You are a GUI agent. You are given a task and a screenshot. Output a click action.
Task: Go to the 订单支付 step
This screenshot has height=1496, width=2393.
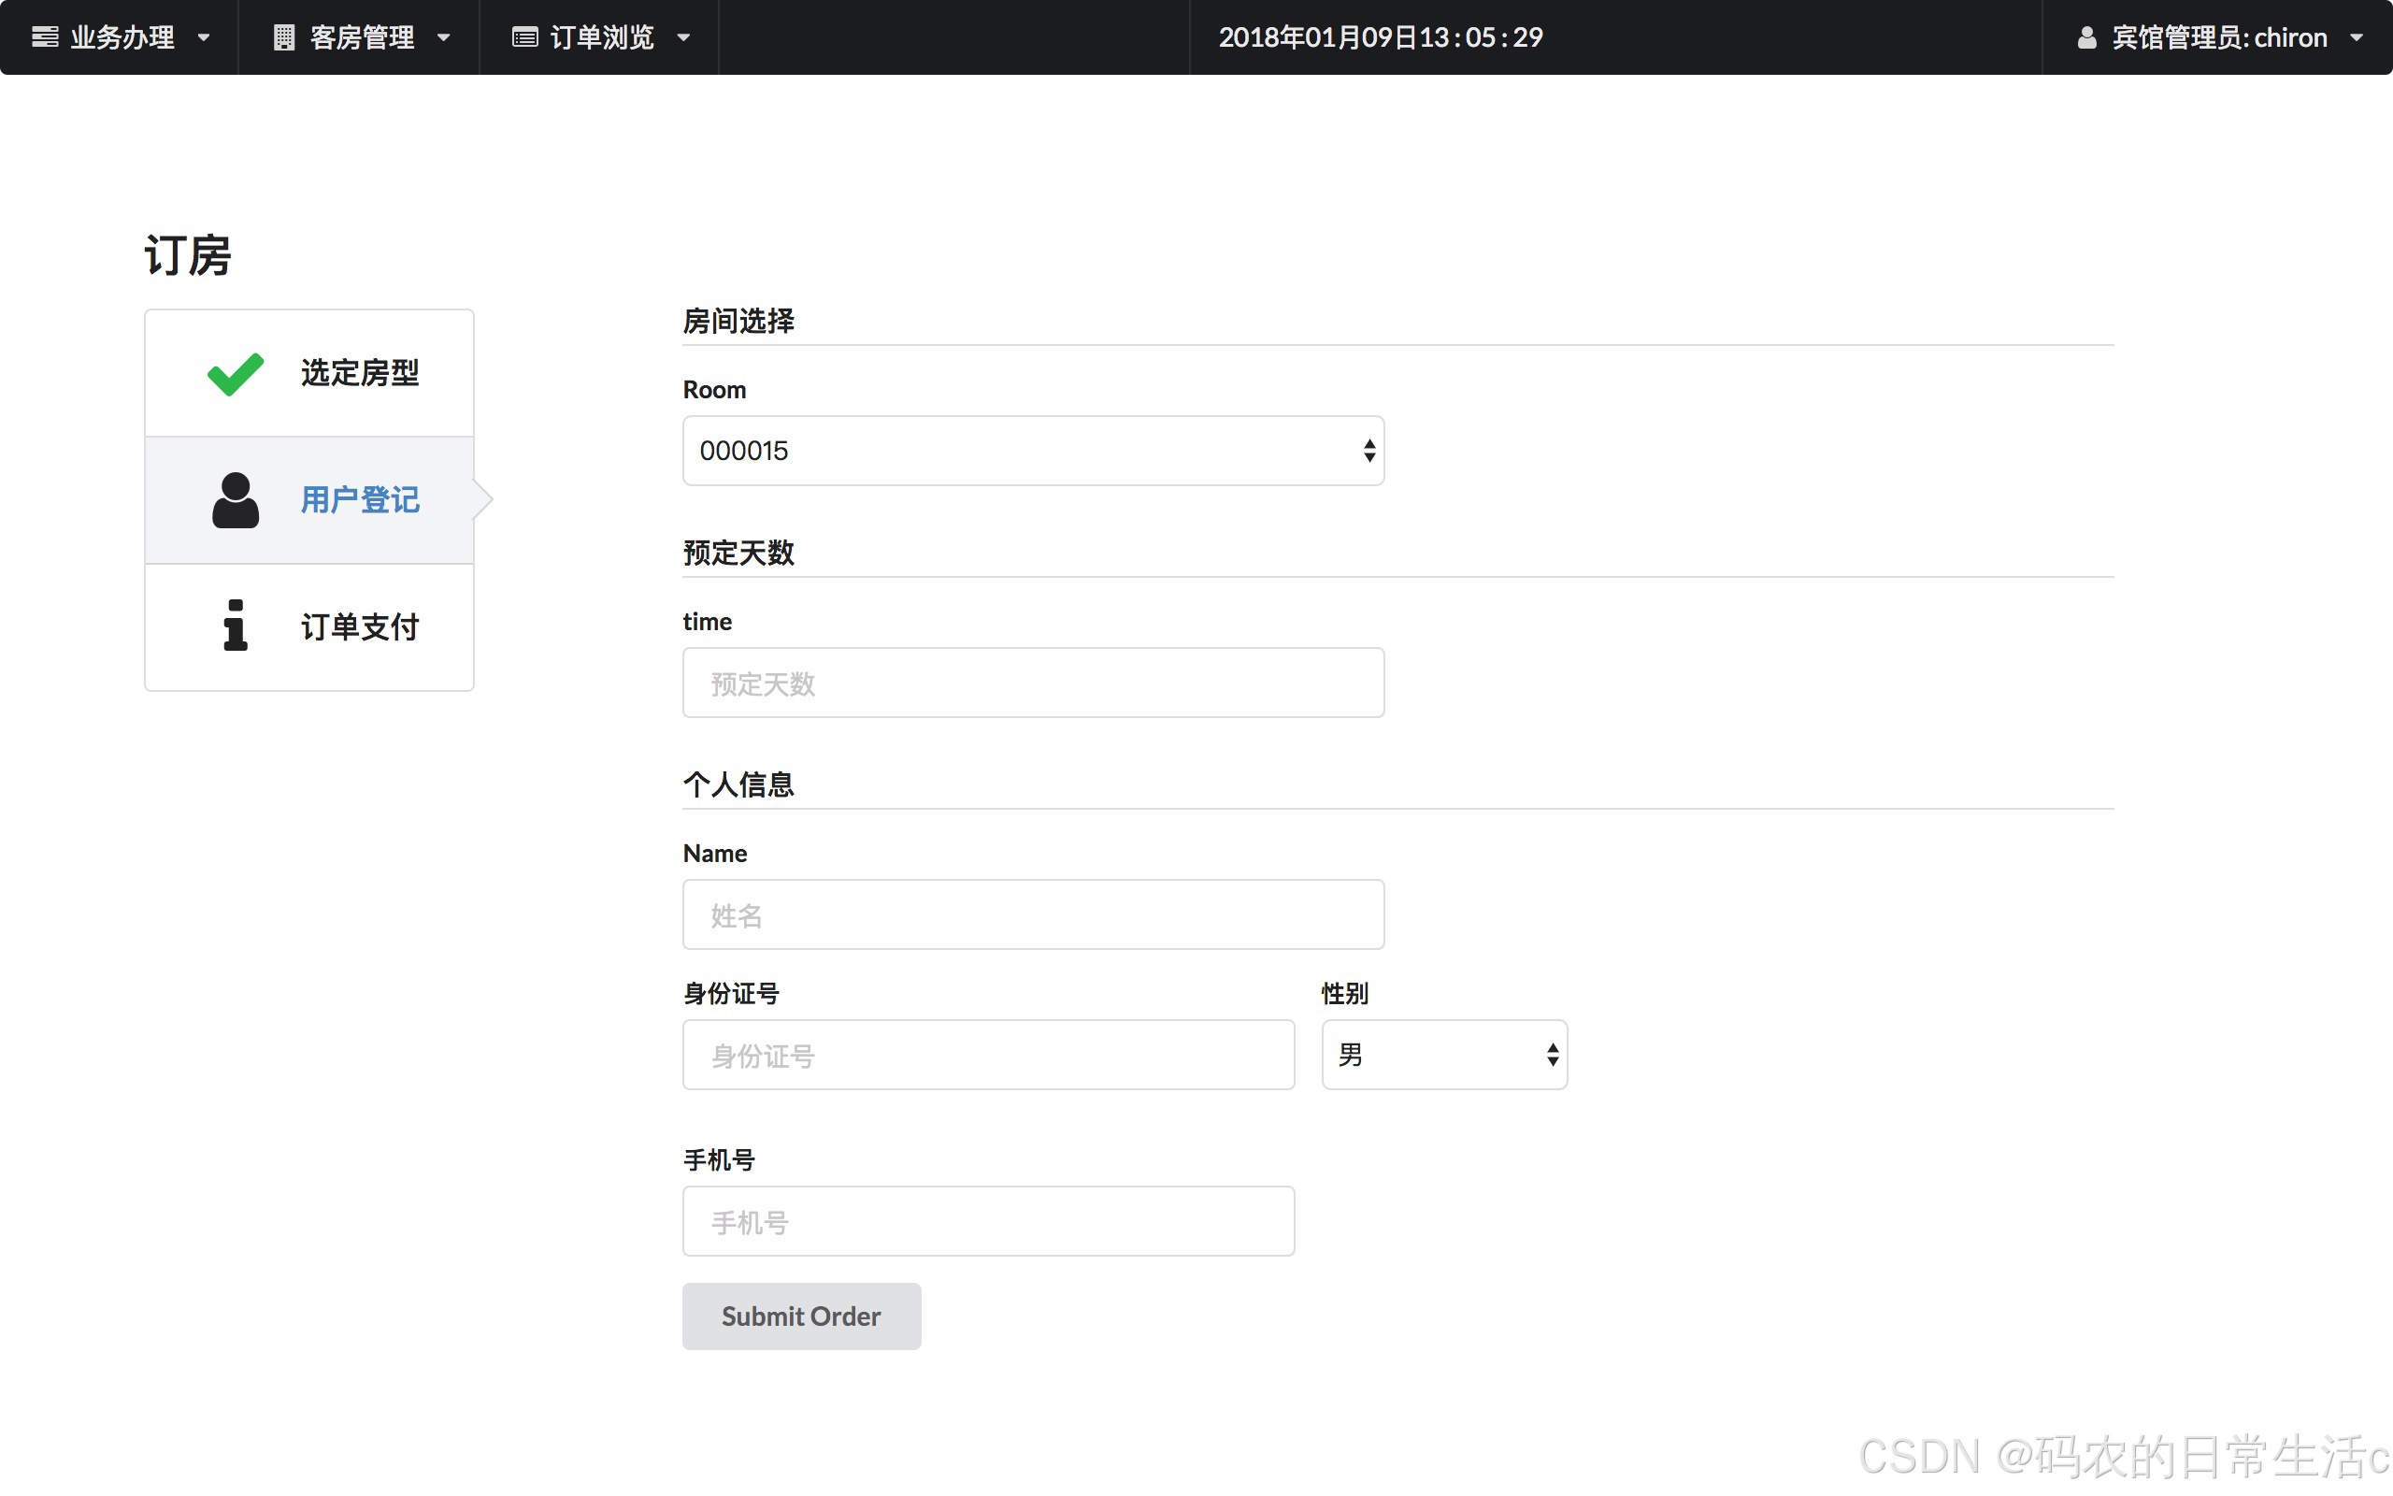[x=360, y=626]
